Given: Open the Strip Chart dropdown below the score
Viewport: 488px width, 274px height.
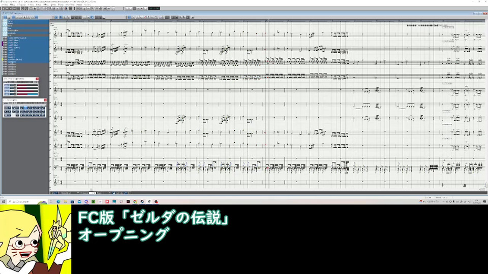Looking at the screenshot, I should pyautogui.click(x=70, y=193).
